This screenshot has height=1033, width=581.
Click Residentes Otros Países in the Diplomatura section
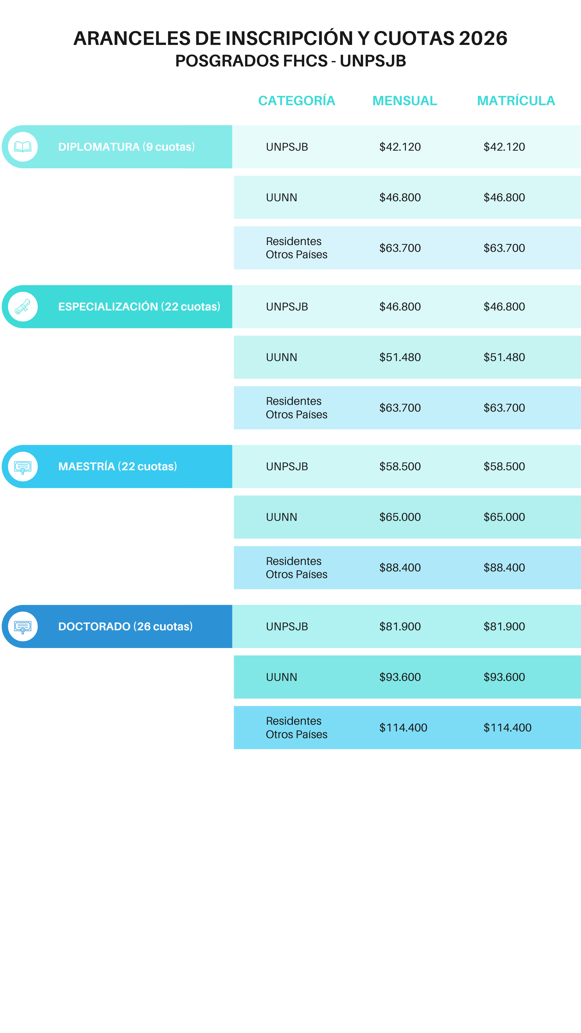pyautogui.click(x=296, y=248)
